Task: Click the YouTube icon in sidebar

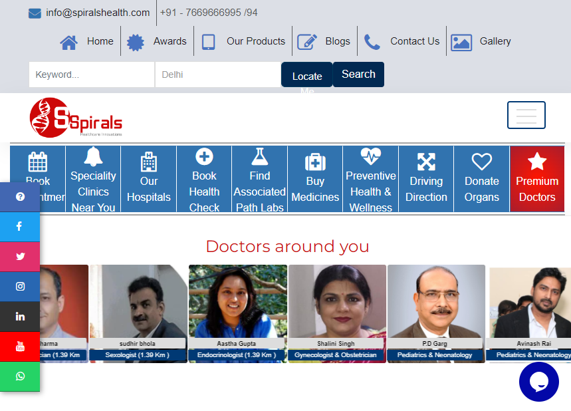Action: point(19,346)
